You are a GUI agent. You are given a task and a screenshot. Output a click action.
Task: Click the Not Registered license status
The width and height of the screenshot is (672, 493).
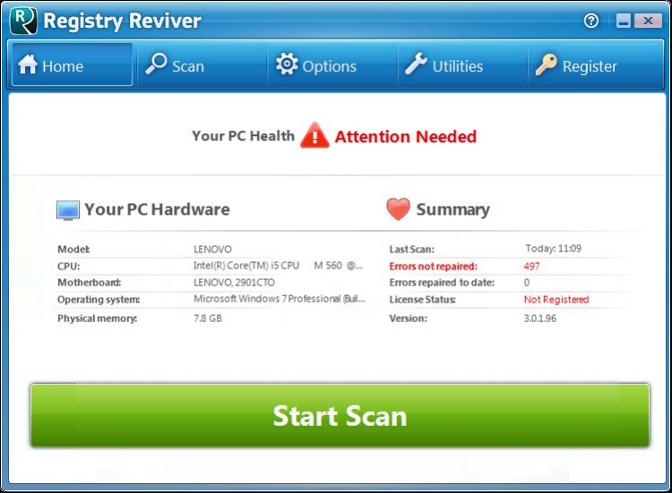(x=556, y=300)
